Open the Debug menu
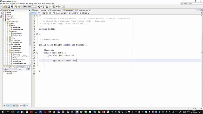The image size is (203, 114). coord(31,3)
